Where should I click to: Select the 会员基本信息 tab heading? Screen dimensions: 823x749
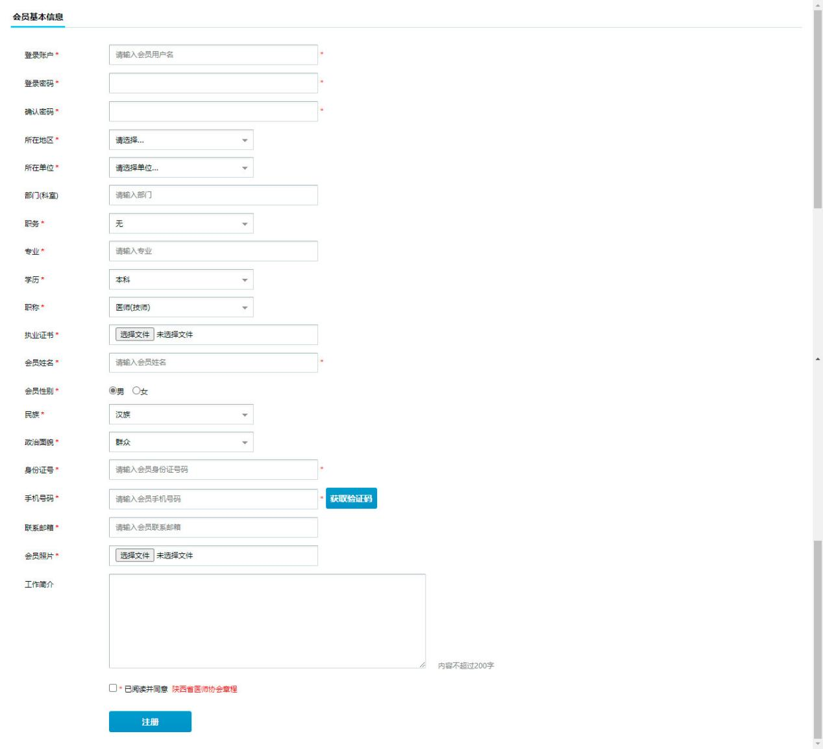38,17
